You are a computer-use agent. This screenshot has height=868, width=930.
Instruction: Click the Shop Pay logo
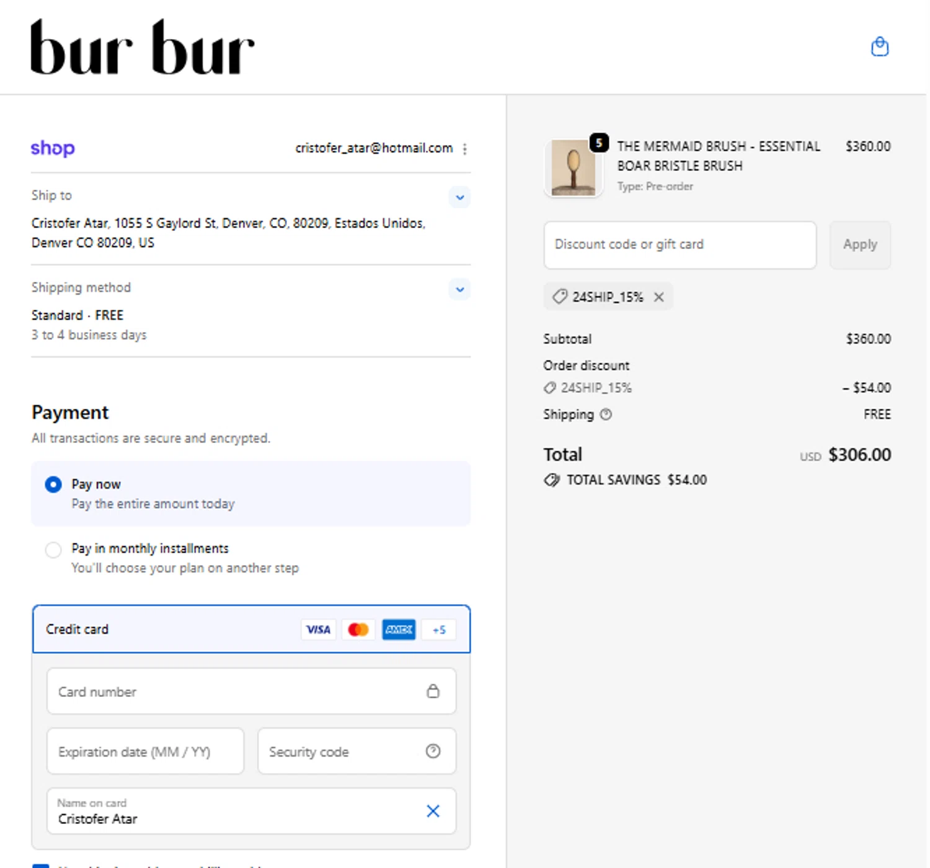point(53,148)
